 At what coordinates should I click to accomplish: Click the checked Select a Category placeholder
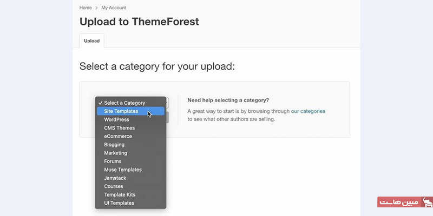[124, 103]
